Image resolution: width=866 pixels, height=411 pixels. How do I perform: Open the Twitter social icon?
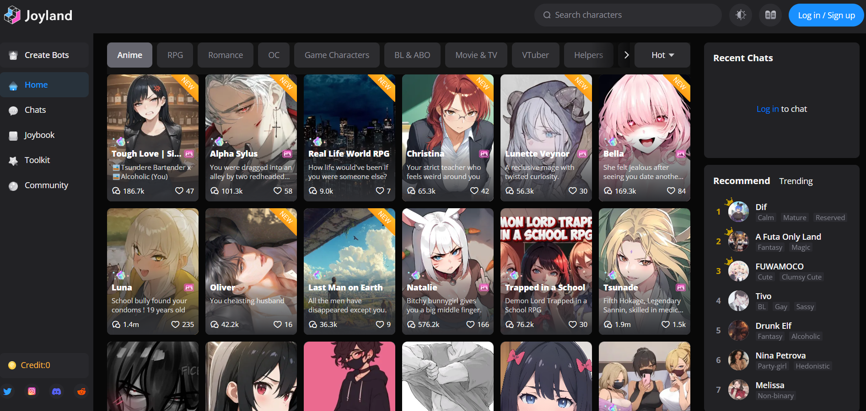7,391
